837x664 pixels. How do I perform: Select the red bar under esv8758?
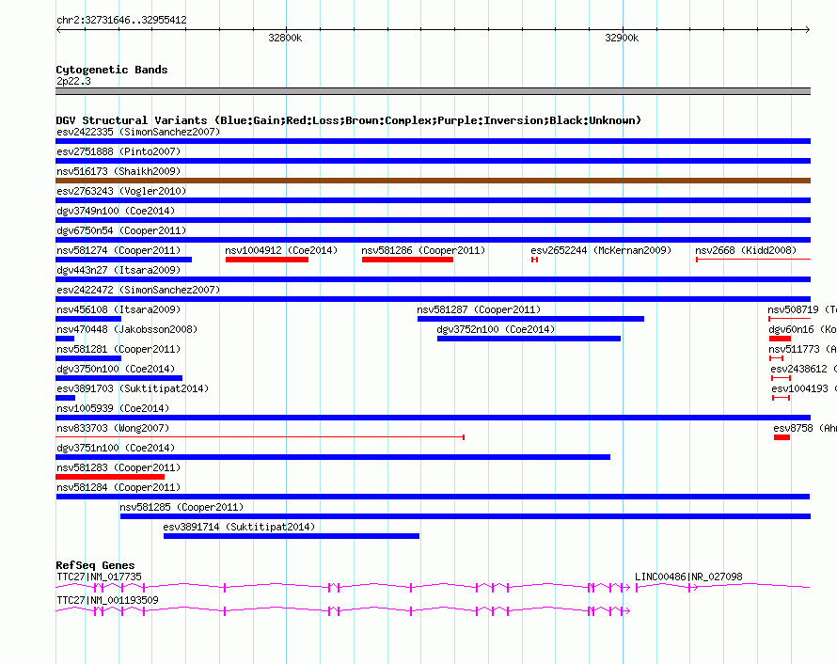pyautogui.click(x=782, y=437)
